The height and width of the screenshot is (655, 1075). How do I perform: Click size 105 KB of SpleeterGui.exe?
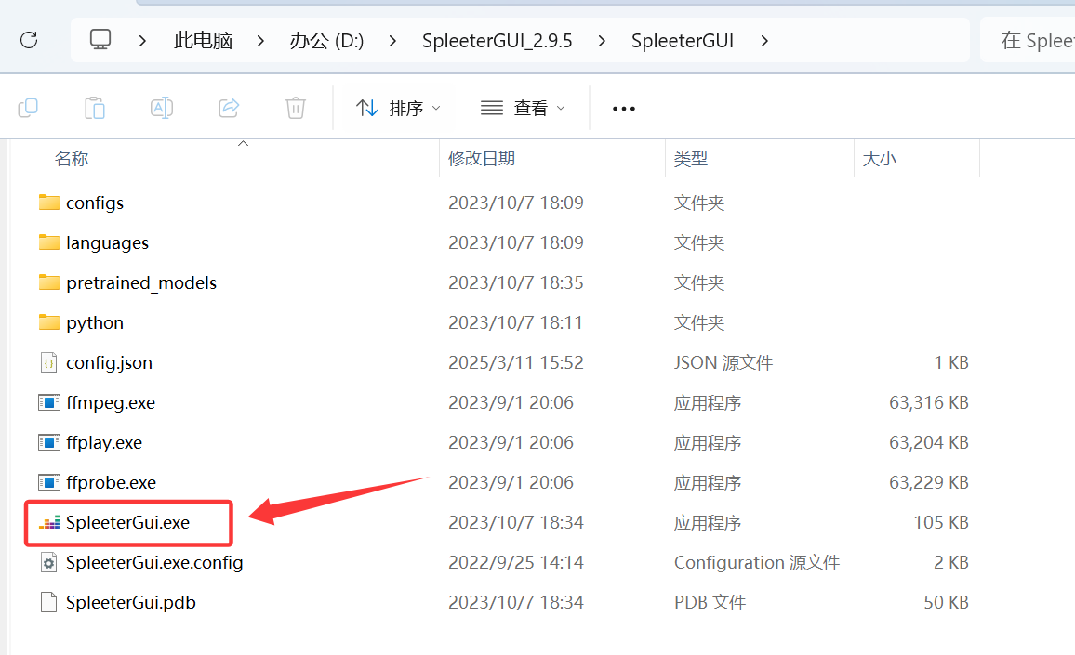[941, 522]
